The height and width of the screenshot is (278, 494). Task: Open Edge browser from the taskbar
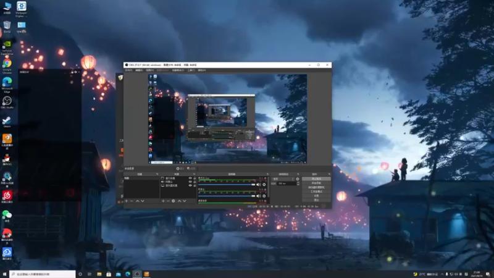click(128, 274)
